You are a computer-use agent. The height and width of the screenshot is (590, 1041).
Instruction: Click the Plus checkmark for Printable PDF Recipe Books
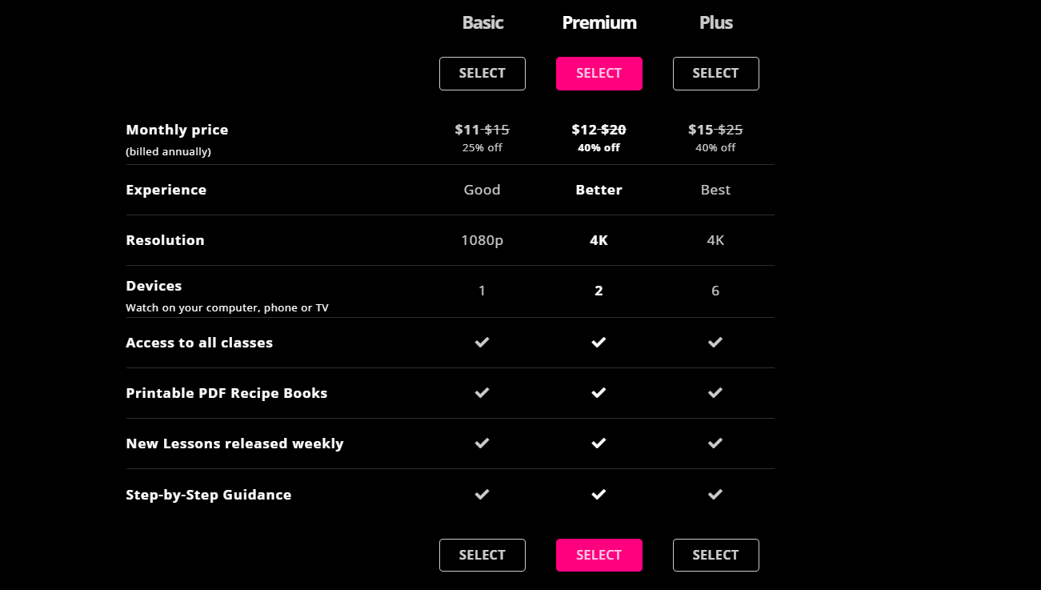pyautogui.click(x=715, y=393)
